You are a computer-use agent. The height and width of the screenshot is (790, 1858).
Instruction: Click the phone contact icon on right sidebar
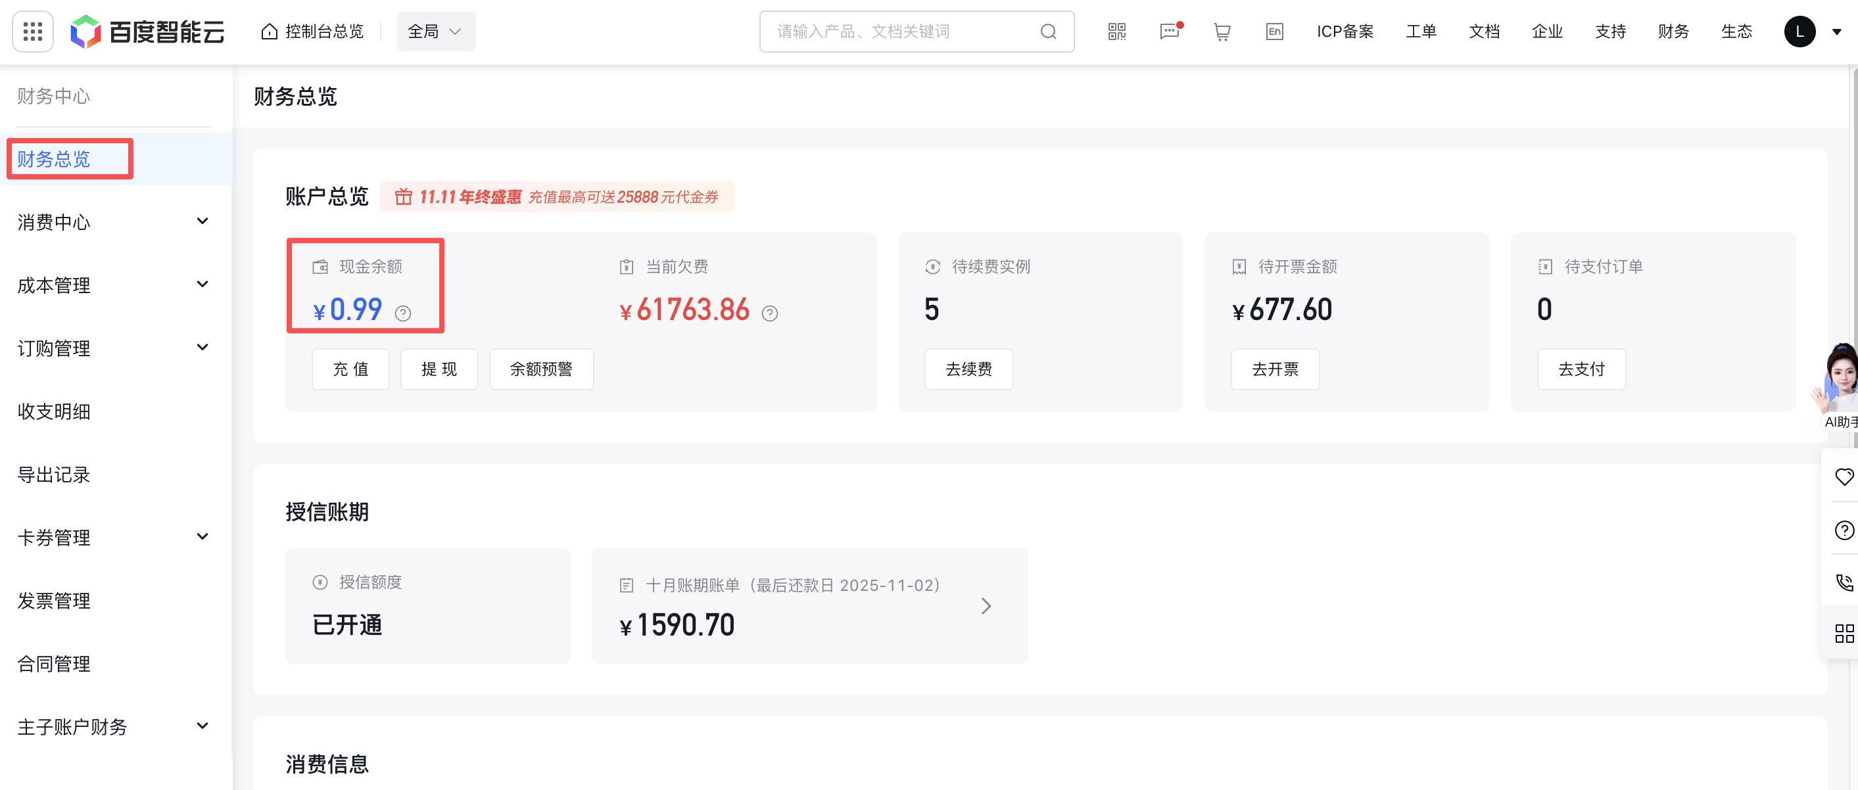1844,582
